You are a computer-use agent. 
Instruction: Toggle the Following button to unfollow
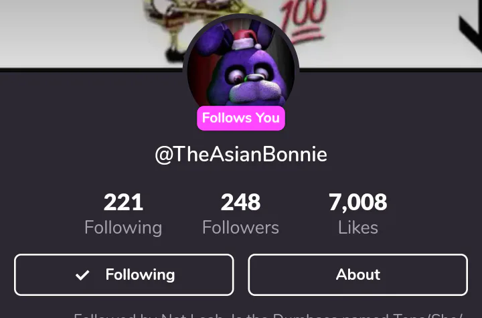[x=124, y=275]
